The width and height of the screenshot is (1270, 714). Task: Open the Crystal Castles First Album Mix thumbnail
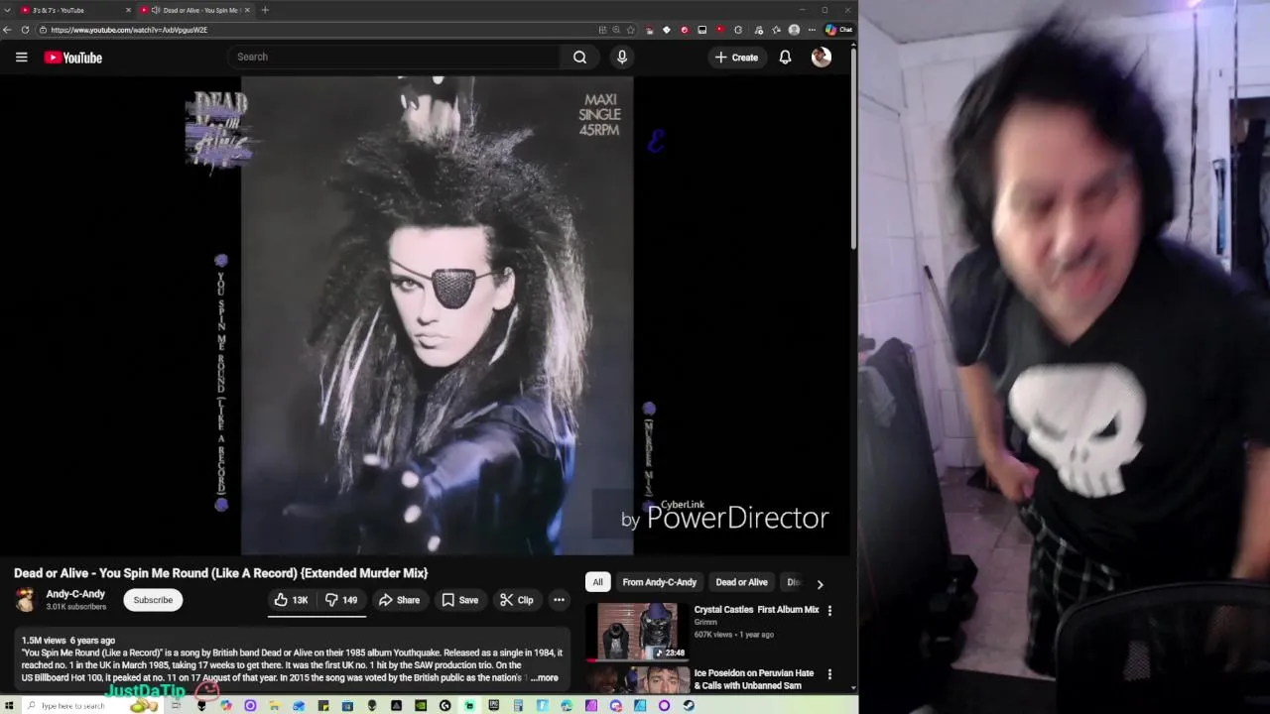click(637, 632)
